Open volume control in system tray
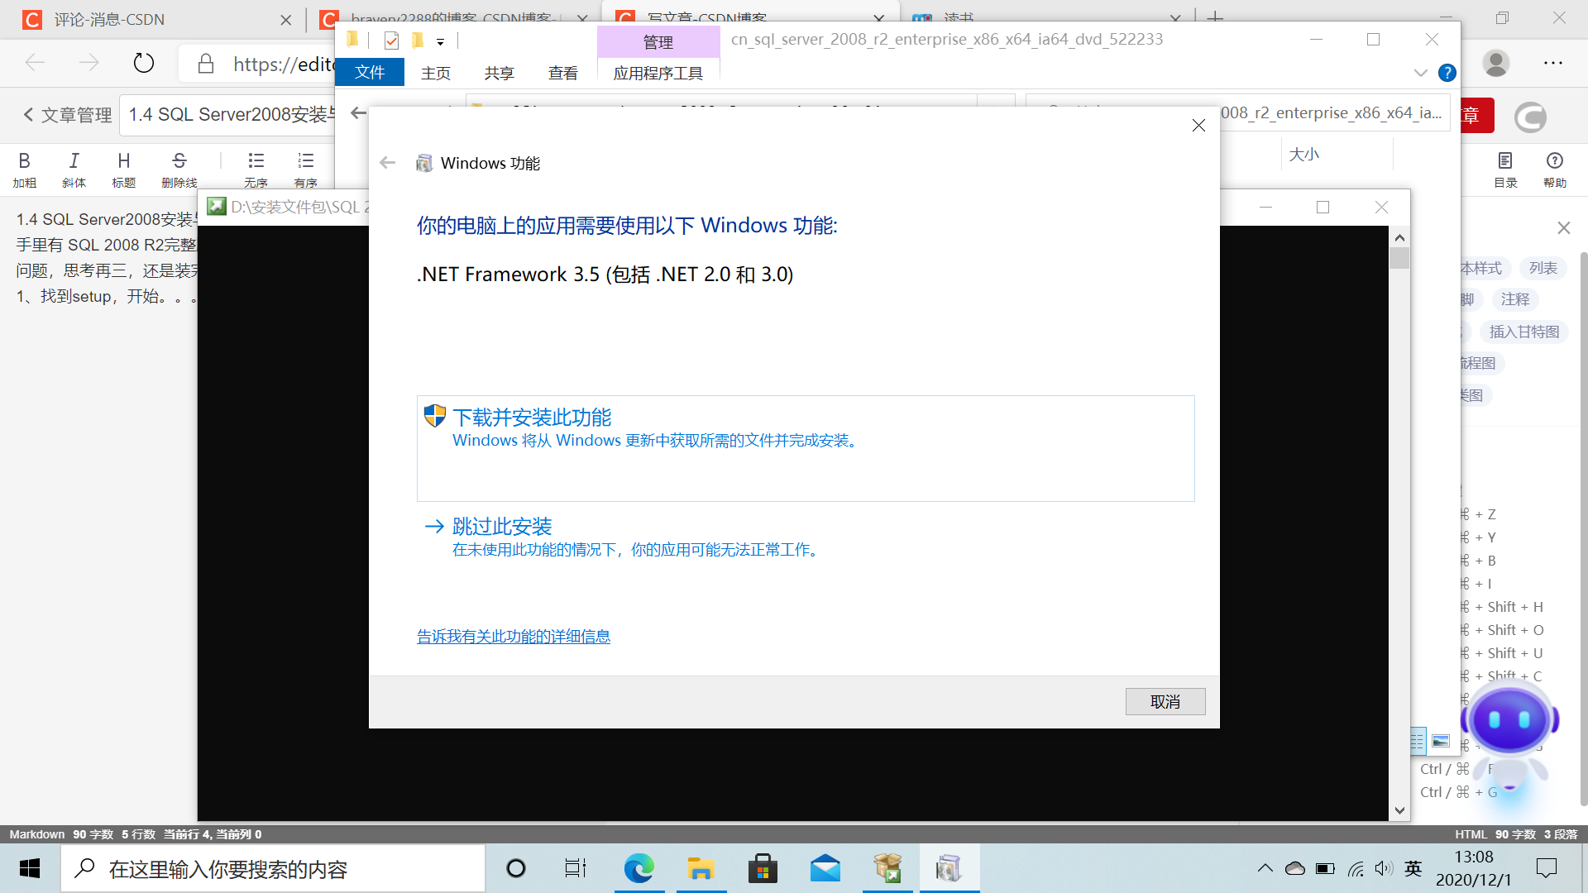 (x=1384, y=868)
